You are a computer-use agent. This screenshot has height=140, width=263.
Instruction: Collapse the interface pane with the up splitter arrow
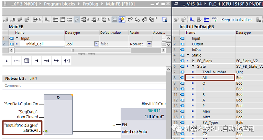81,54
